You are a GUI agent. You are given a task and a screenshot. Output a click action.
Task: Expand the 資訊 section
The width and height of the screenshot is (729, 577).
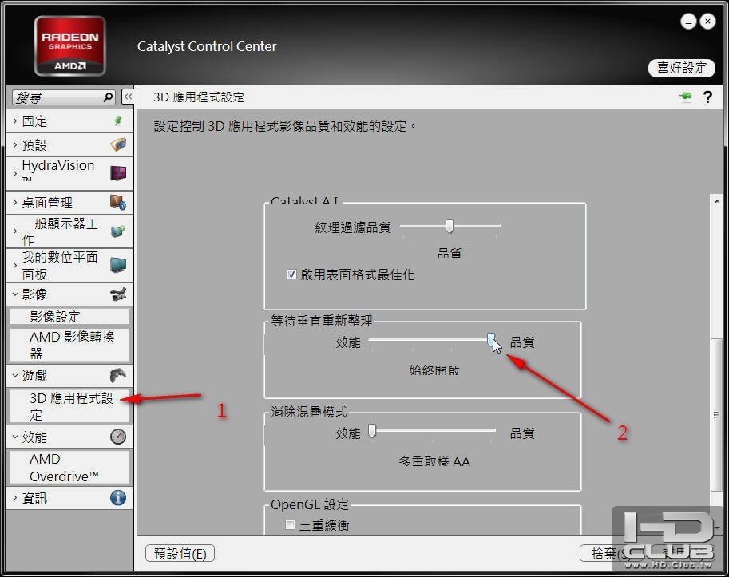tap(15, 498)
